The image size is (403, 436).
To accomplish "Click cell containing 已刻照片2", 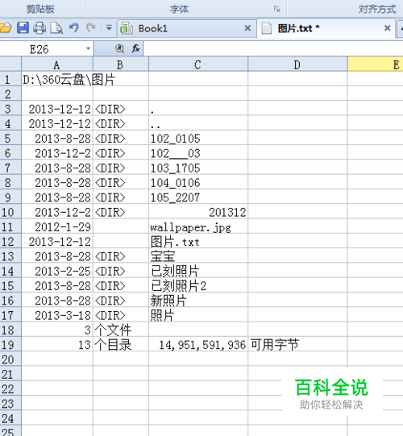I will (x=198, y=286).
